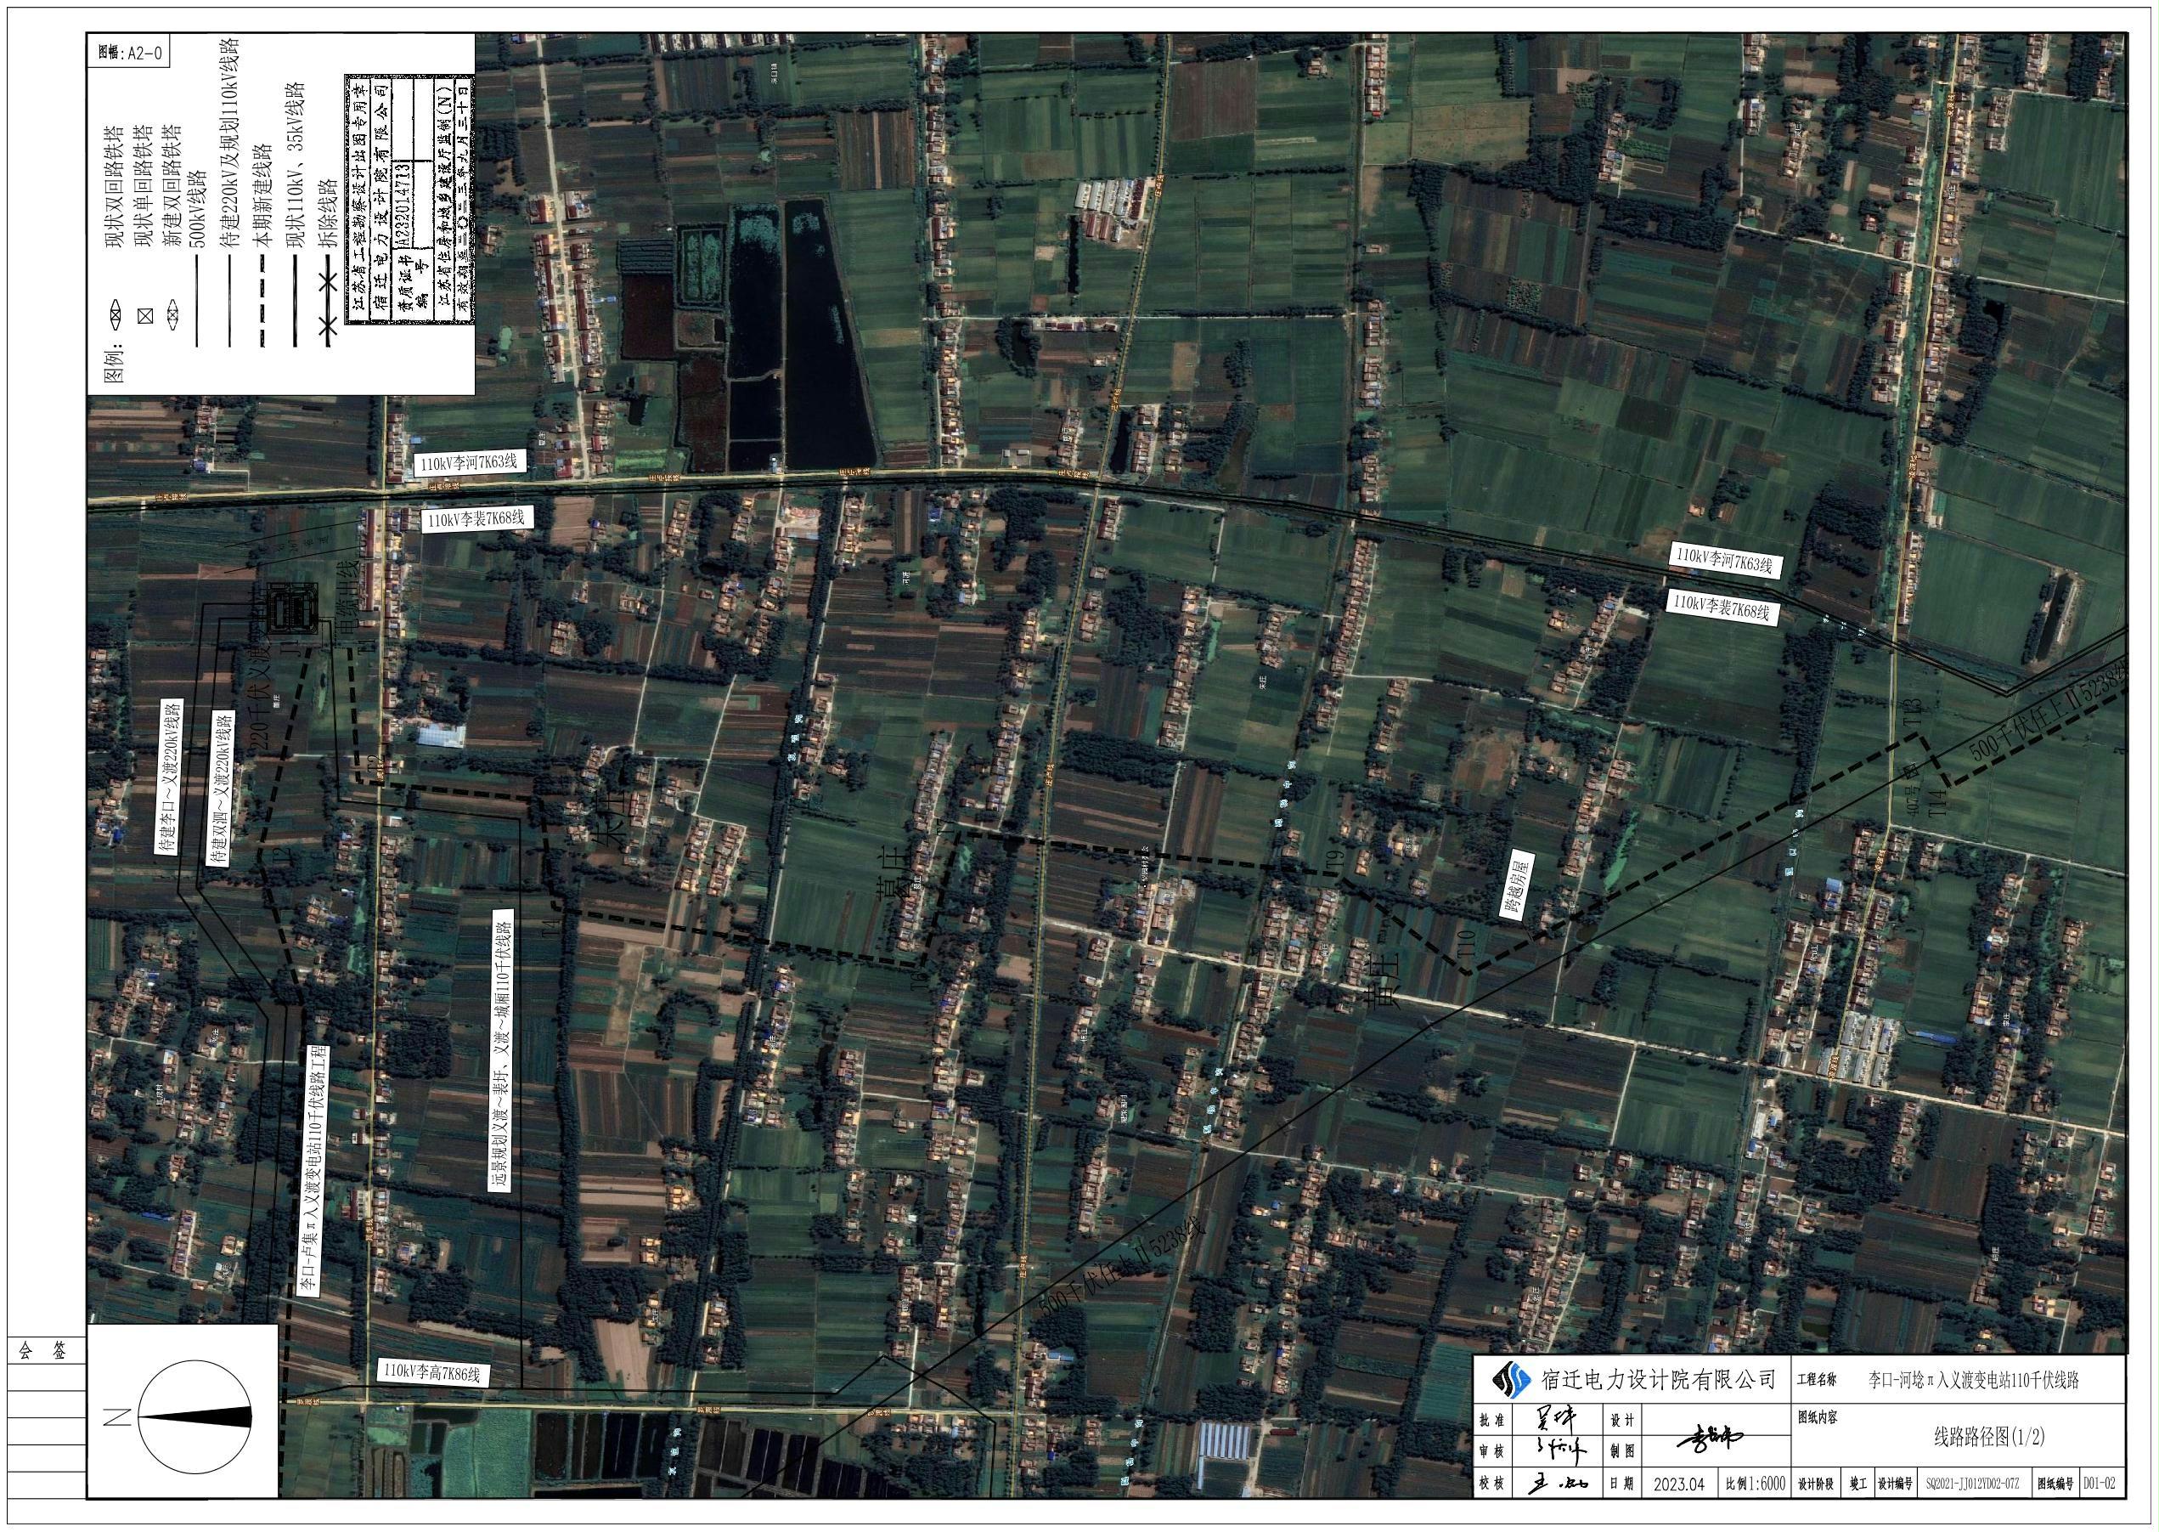Click project name 李口-河埝π入义渡变电站110千伏线路

tap(1974, 1380)
